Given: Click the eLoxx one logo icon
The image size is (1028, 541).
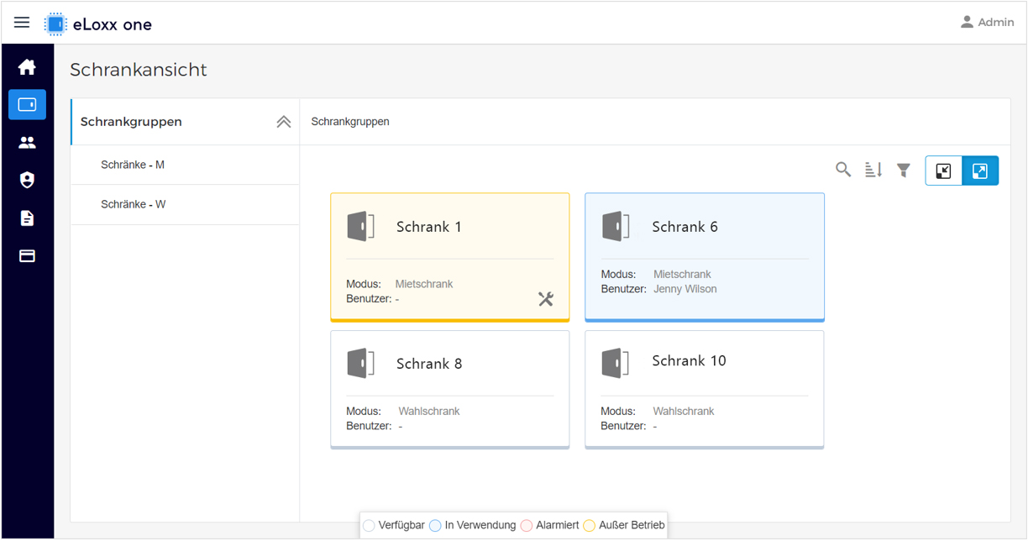Looking at the screenshot, I should (x=55, y=24).
